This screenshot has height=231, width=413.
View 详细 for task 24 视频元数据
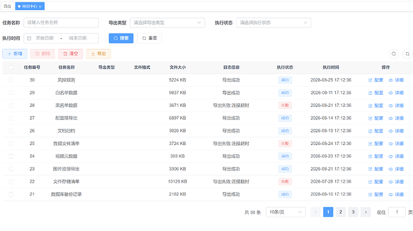click(396, 156)
